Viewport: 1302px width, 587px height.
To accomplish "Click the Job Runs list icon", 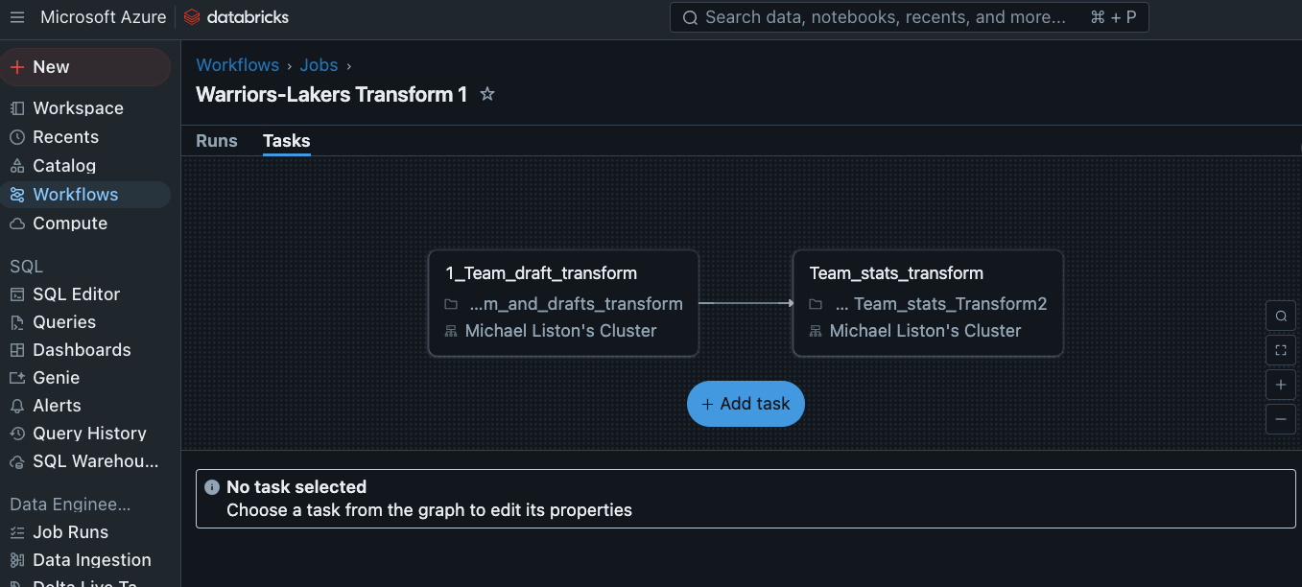I will tap(17, 532).
